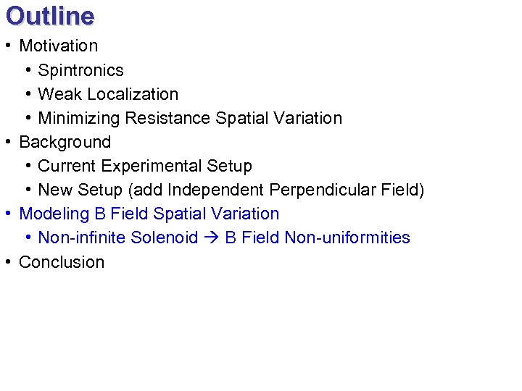Viewport: 522px width, 391px height.
Task: Select the "Background" bullet text
Action: 65,142
